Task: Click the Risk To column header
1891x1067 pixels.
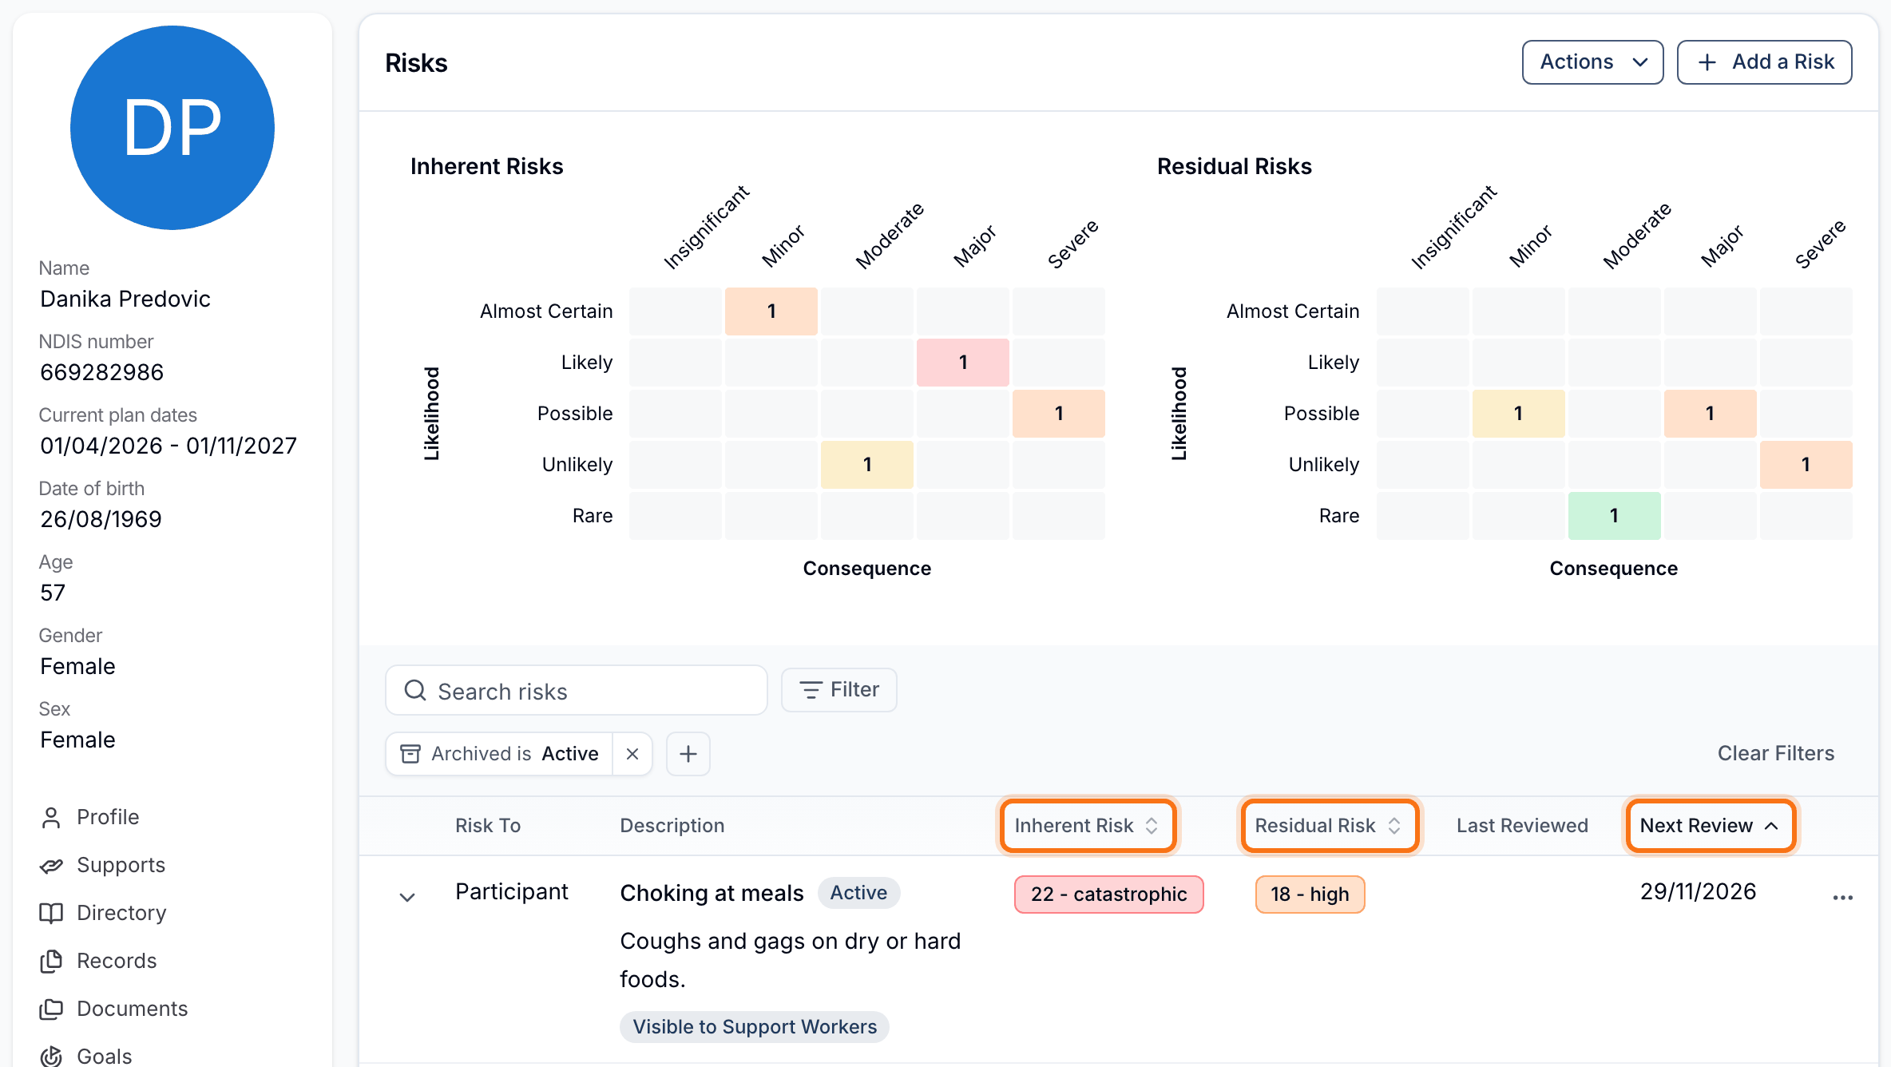Action: [x=488, y=825]
